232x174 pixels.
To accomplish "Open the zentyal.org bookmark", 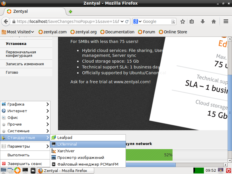I will click(84, 32).
